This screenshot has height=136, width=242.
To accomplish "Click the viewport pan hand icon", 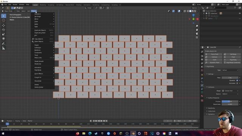I will click(197, 30).
